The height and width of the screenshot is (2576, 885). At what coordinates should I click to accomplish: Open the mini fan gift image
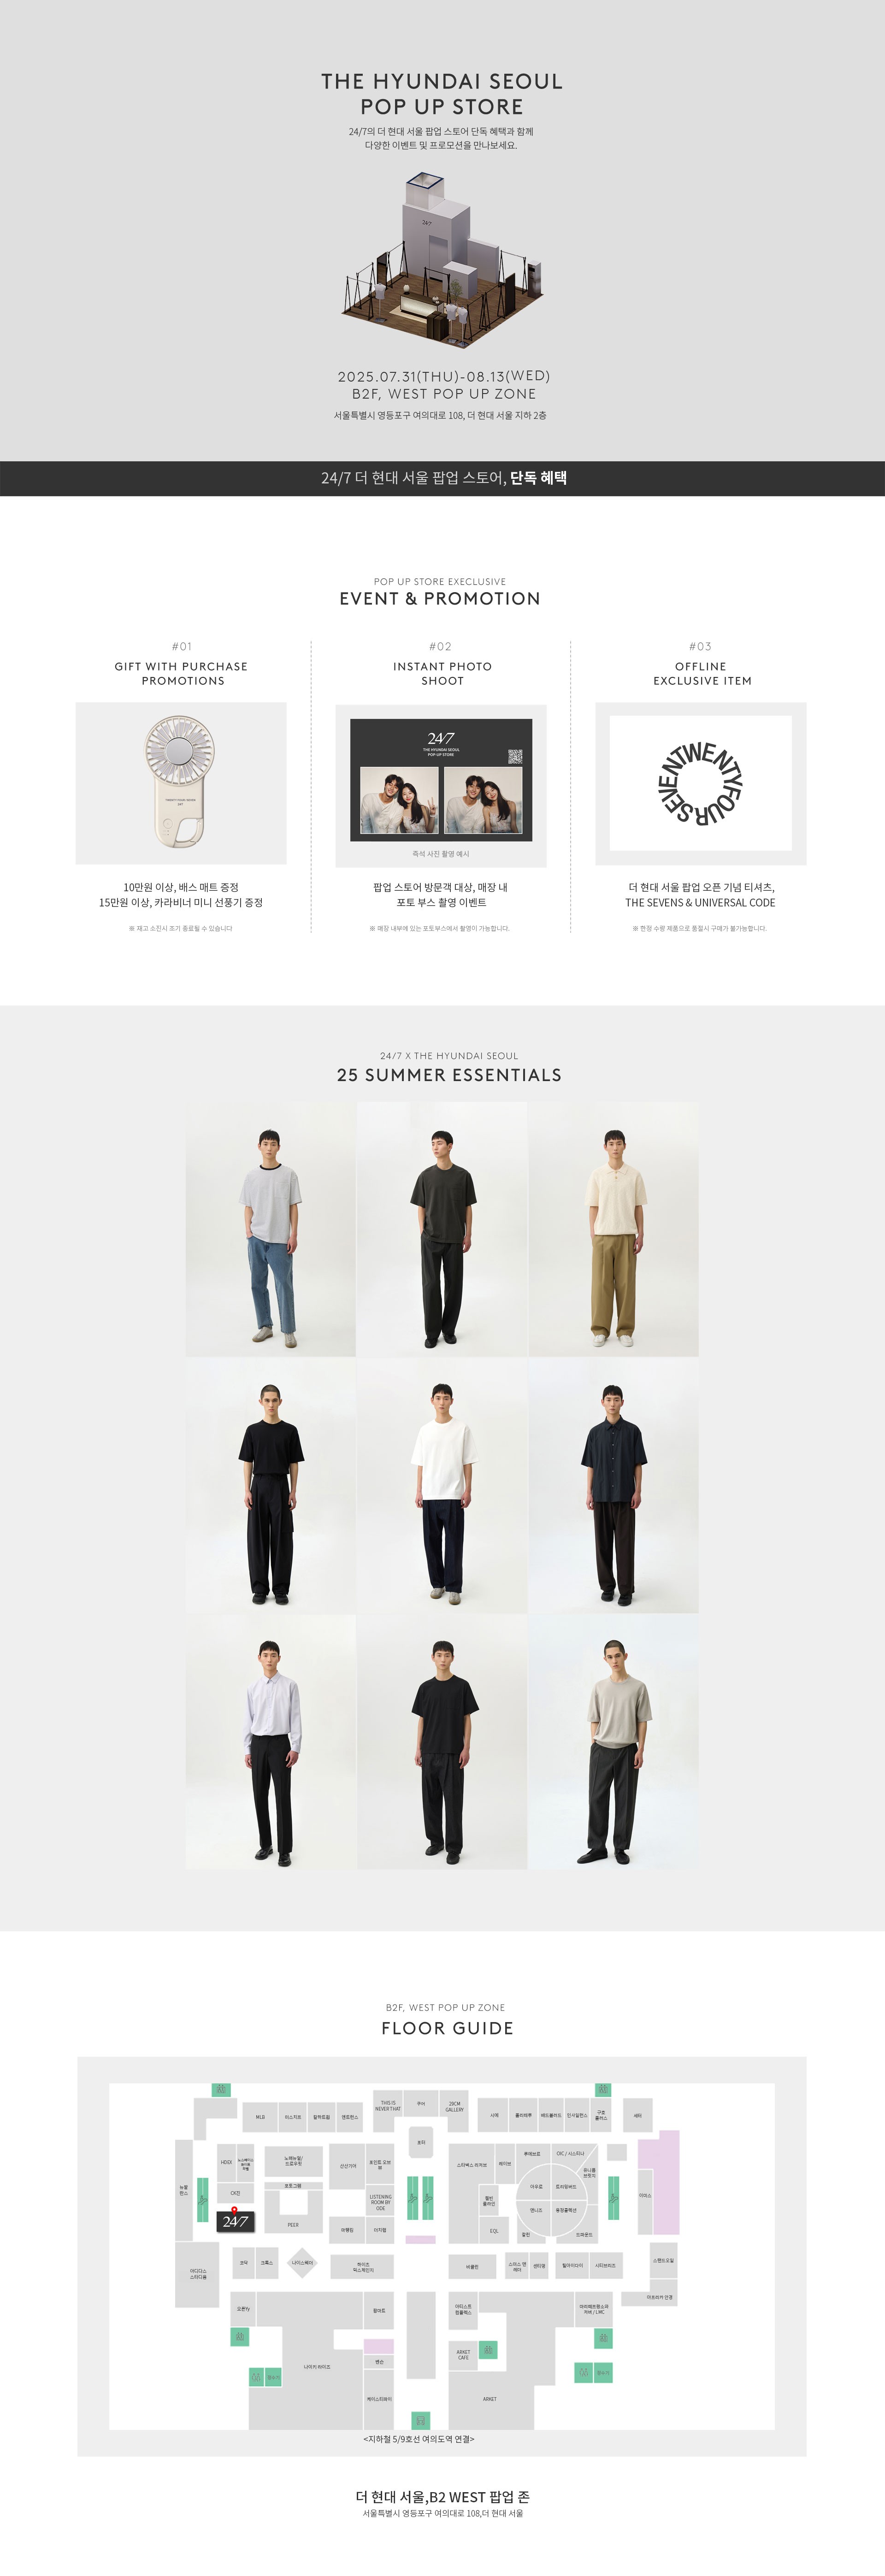181,783
